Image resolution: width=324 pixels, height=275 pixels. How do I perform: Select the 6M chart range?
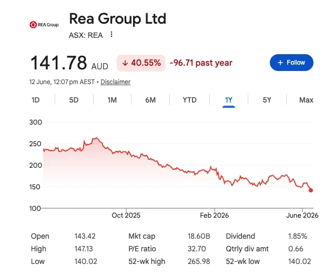[x=150, y=100]
